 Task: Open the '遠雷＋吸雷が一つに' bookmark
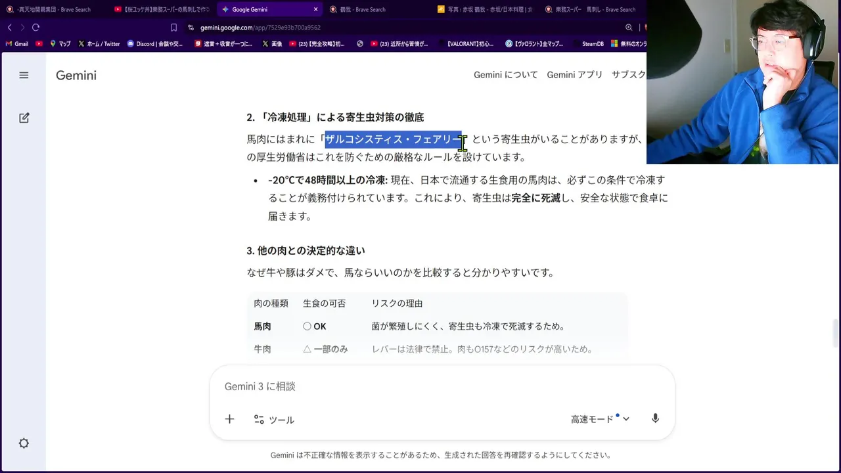(223, 44)
